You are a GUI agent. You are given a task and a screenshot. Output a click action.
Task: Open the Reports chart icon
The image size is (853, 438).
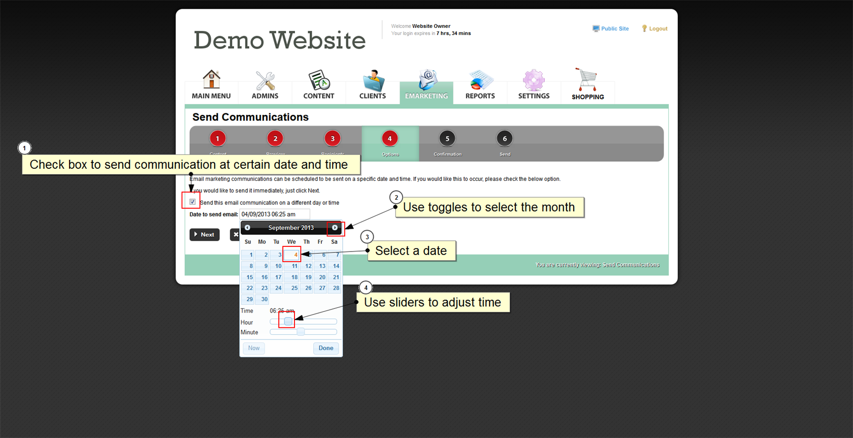[480, 80]
